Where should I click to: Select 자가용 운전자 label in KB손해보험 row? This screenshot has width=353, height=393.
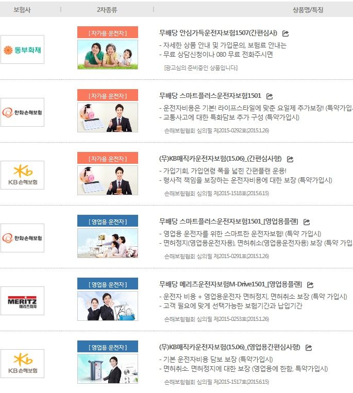(x=108, y=158)
